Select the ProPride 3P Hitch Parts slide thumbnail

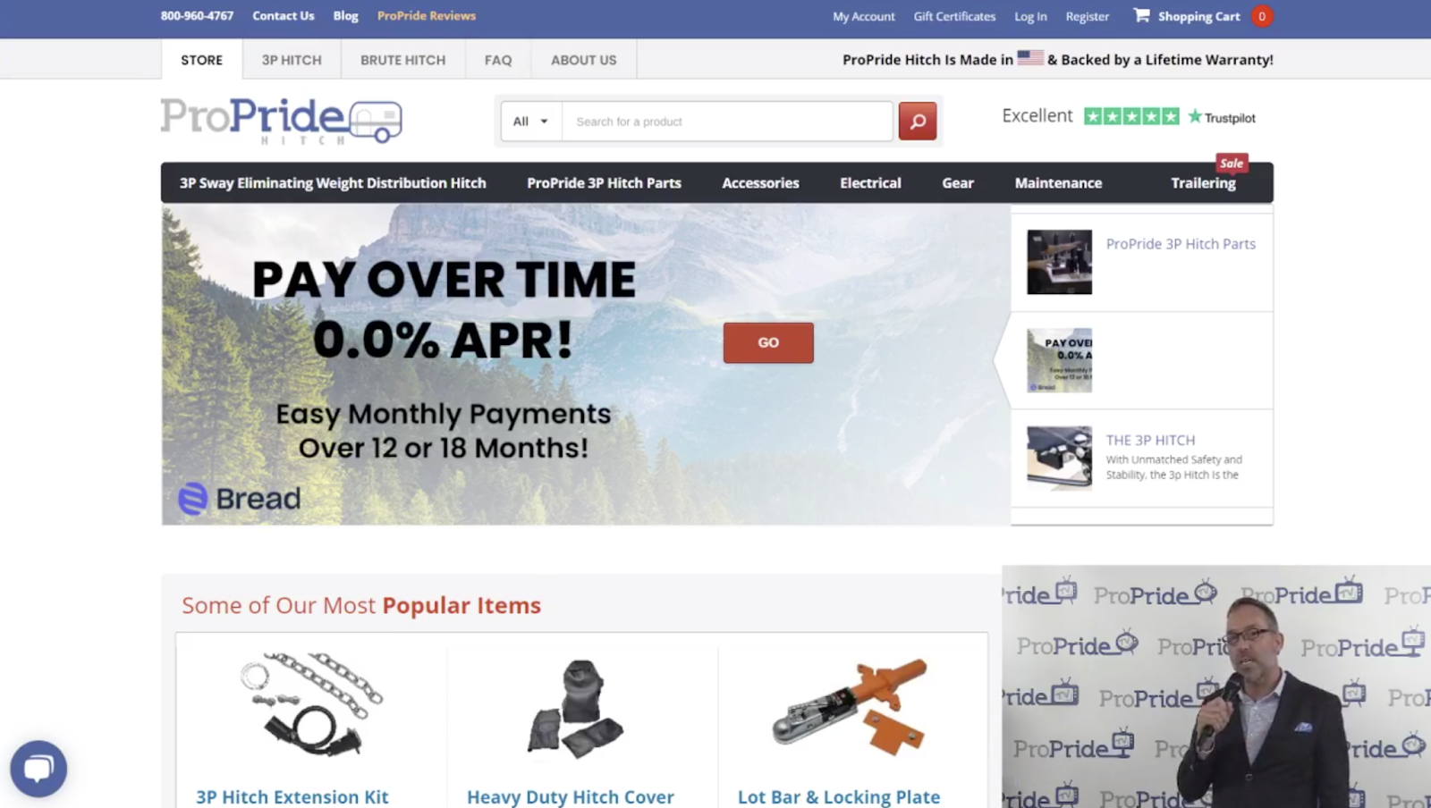pyautogui.click(x=1059, y=262)
